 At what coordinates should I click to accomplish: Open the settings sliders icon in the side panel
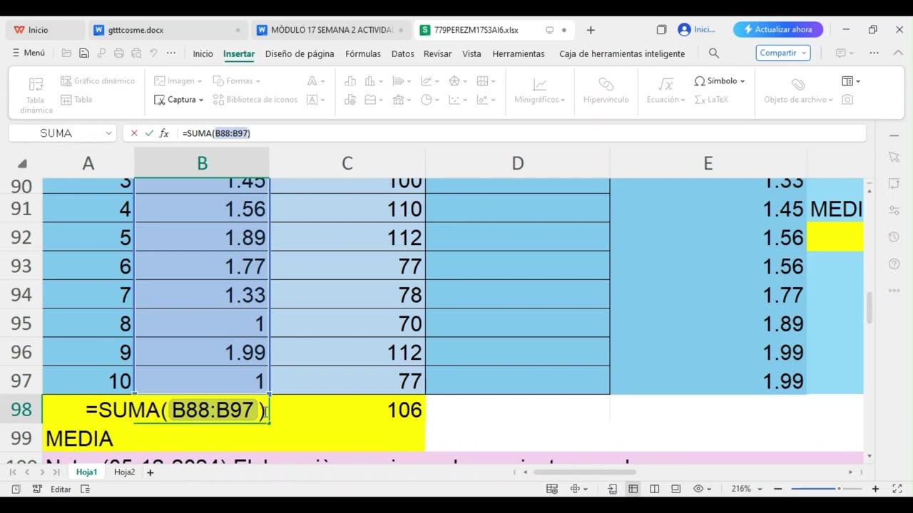point(894,210)
